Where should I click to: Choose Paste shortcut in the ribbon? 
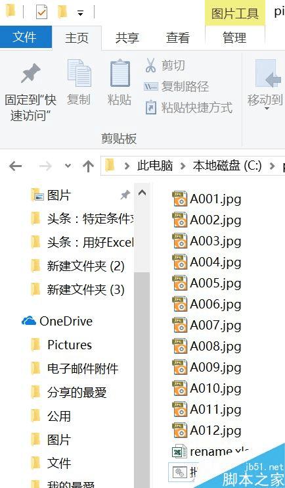pyautogui.click(x=188, y=108)
